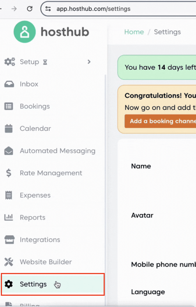Click the Settings gear icon

pos(9,284)
